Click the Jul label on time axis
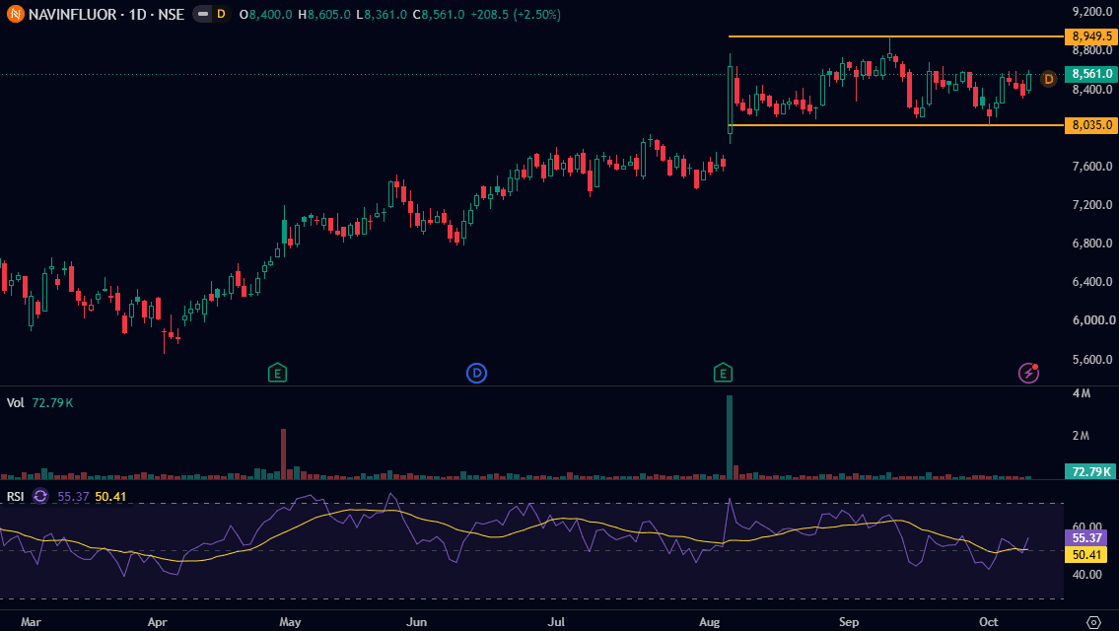This screenshot has height=631, width=1119. point(556,622)
